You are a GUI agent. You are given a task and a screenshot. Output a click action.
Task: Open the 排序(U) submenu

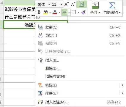point(80,93)
